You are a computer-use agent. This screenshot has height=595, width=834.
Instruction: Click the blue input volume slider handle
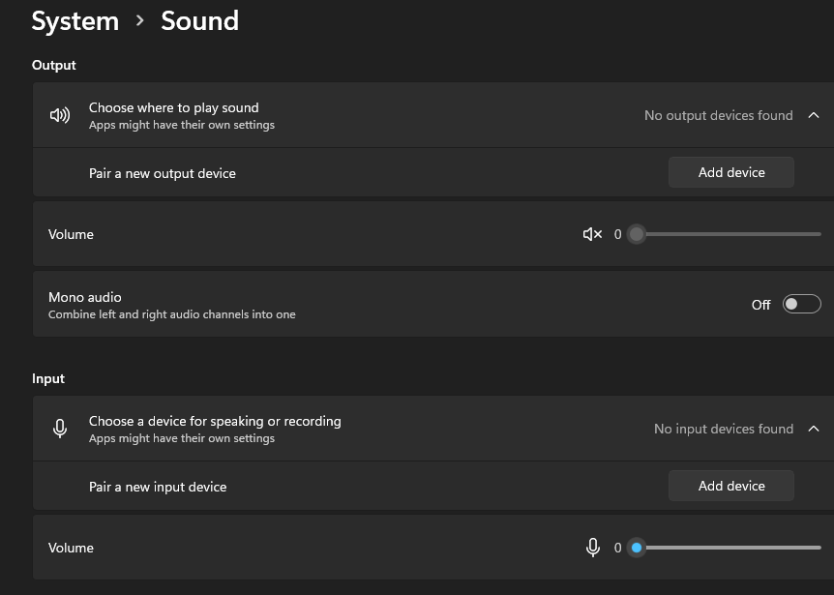[x=636, y=548]
